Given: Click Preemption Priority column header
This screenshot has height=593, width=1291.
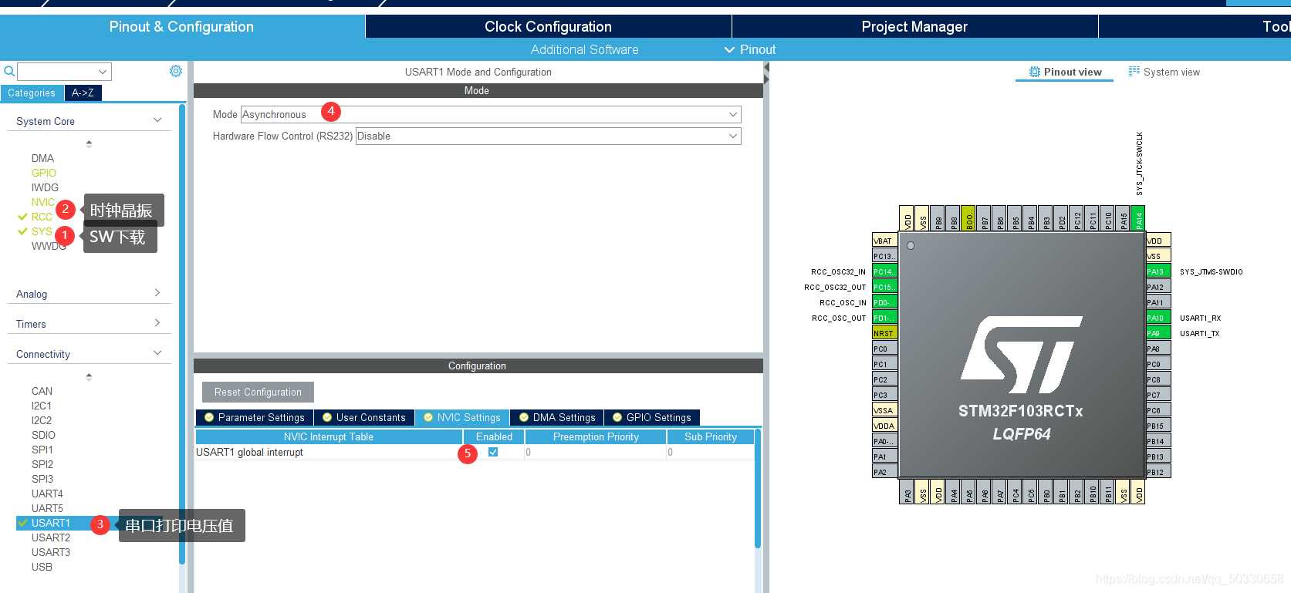Looking at the screenshot, I should pos(596,436).
